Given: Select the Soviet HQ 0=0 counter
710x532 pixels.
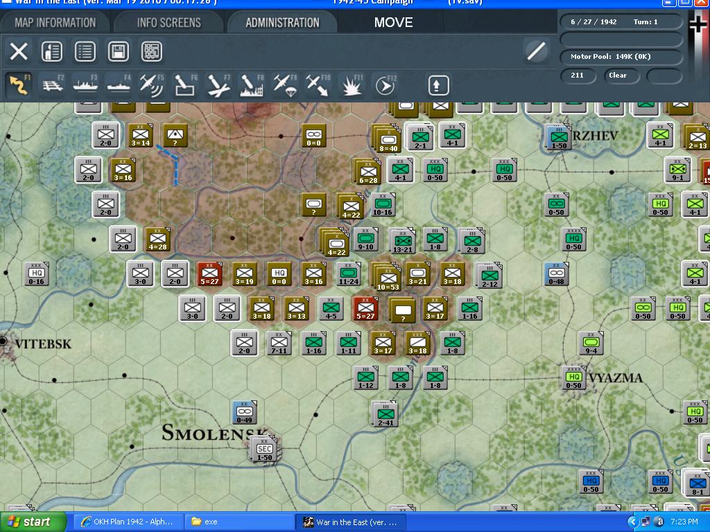Looking at the screenshot, I should [279, 274].
